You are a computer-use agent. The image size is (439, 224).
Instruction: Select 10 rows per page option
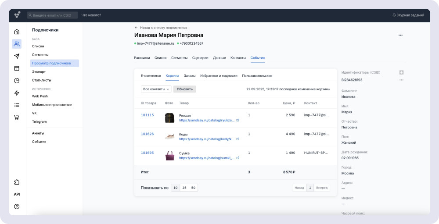[x=175, y=188]
